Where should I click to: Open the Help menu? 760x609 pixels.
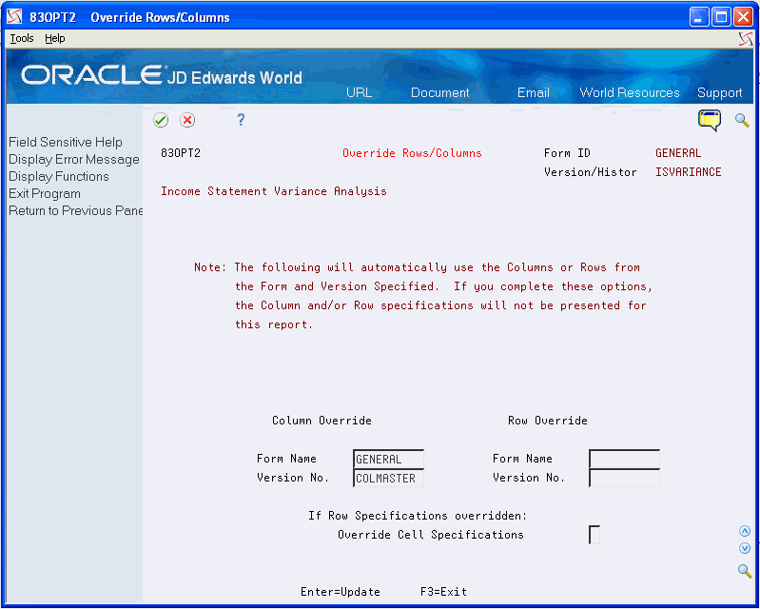pyautogui.click(x=55, y=38)
